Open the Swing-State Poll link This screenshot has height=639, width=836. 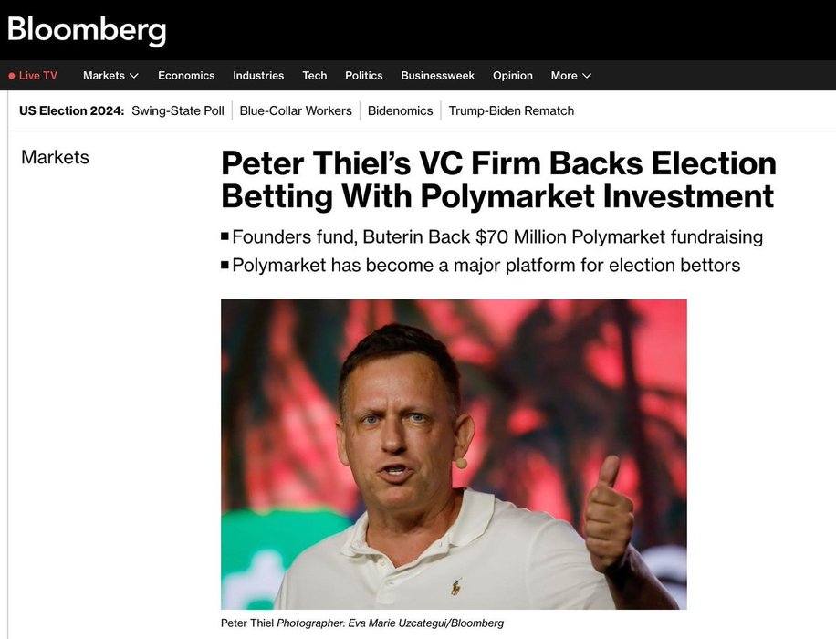tap(178, 110)
